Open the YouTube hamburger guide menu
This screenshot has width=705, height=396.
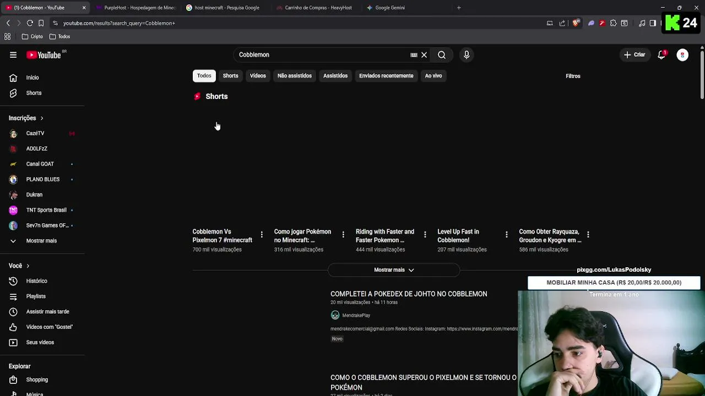pos(13,55)
